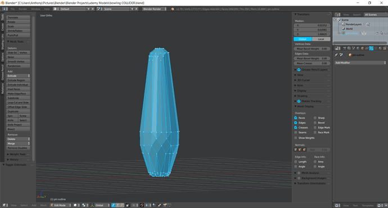The width and height of the screenshot is (388, 208).
Task: Open Modifiers wrench properties tab
Action: coord(371,48)
